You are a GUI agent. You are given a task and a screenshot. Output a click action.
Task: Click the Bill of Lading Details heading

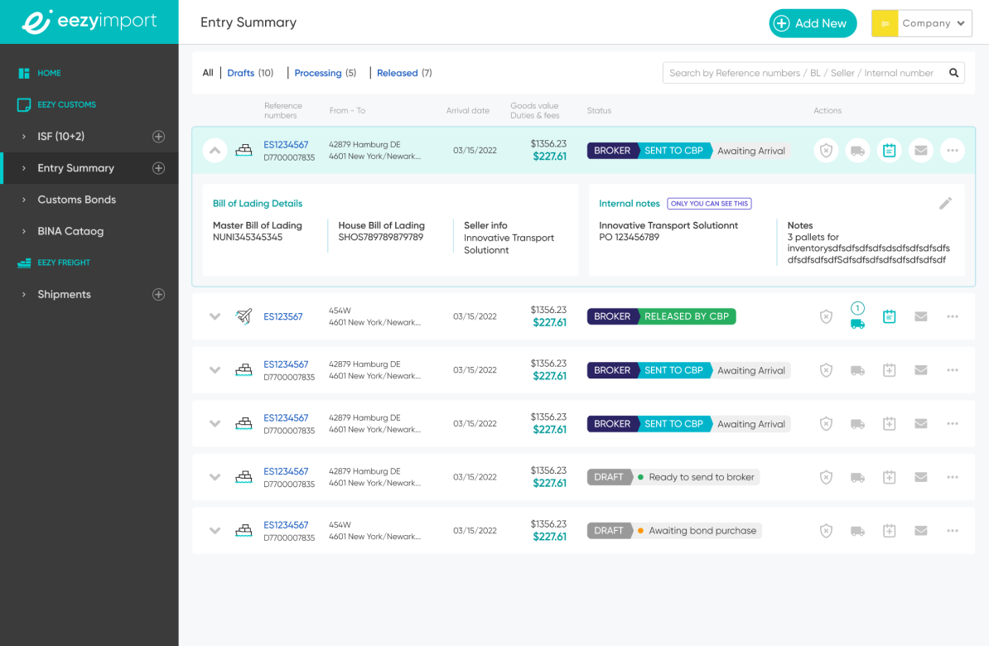tap(258, 204)
